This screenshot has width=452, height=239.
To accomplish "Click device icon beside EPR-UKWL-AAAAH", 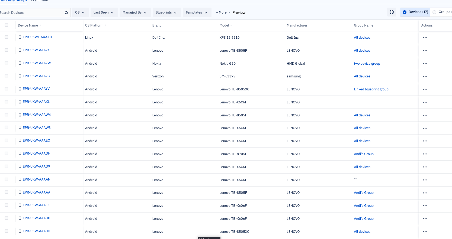I will pyautogui.click(x=20, y=37).
